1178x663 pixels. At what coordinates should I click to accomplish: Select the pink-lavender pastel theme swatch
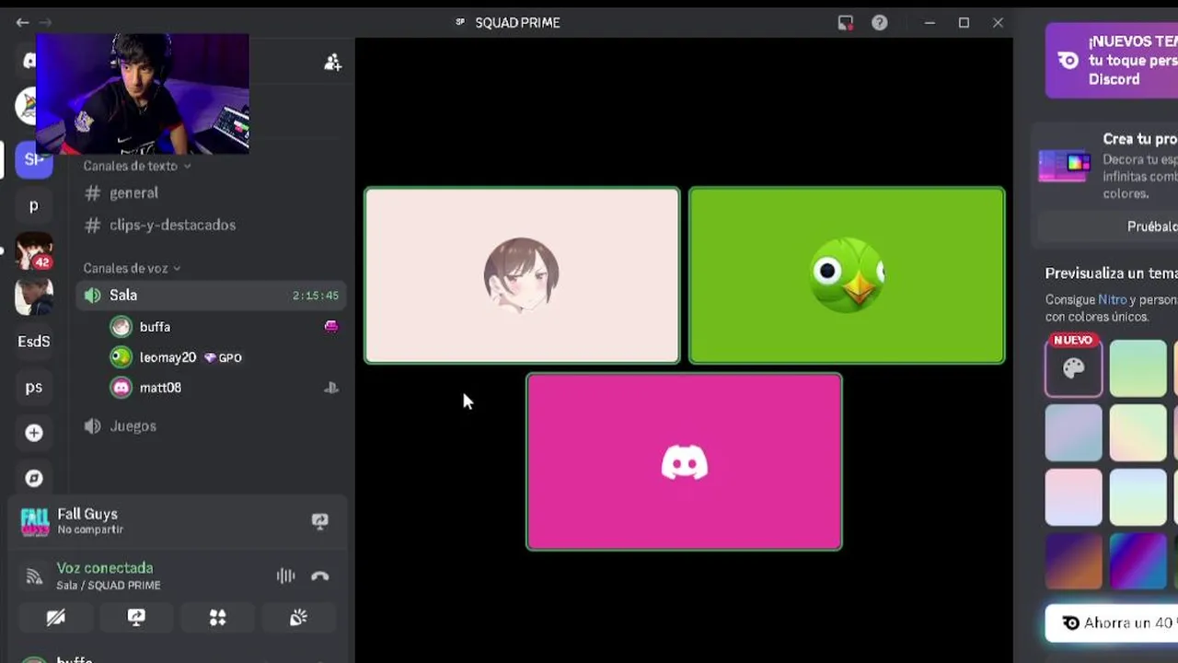click(1073, 497)
